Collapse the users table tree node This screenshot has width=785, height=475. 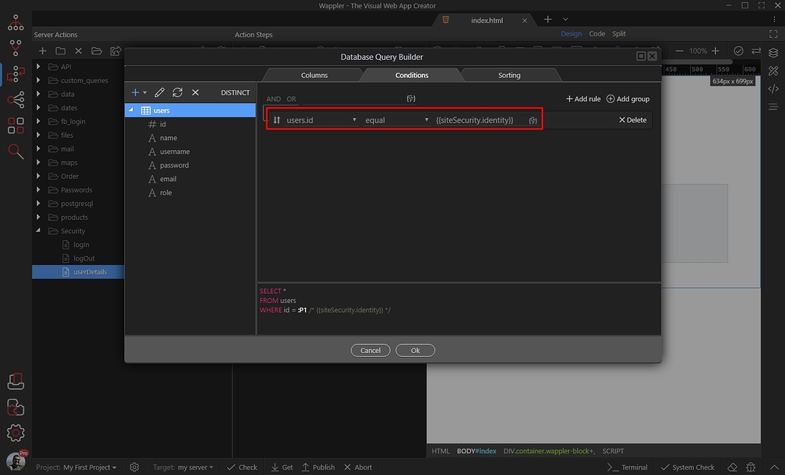click(x=131, y=110)
